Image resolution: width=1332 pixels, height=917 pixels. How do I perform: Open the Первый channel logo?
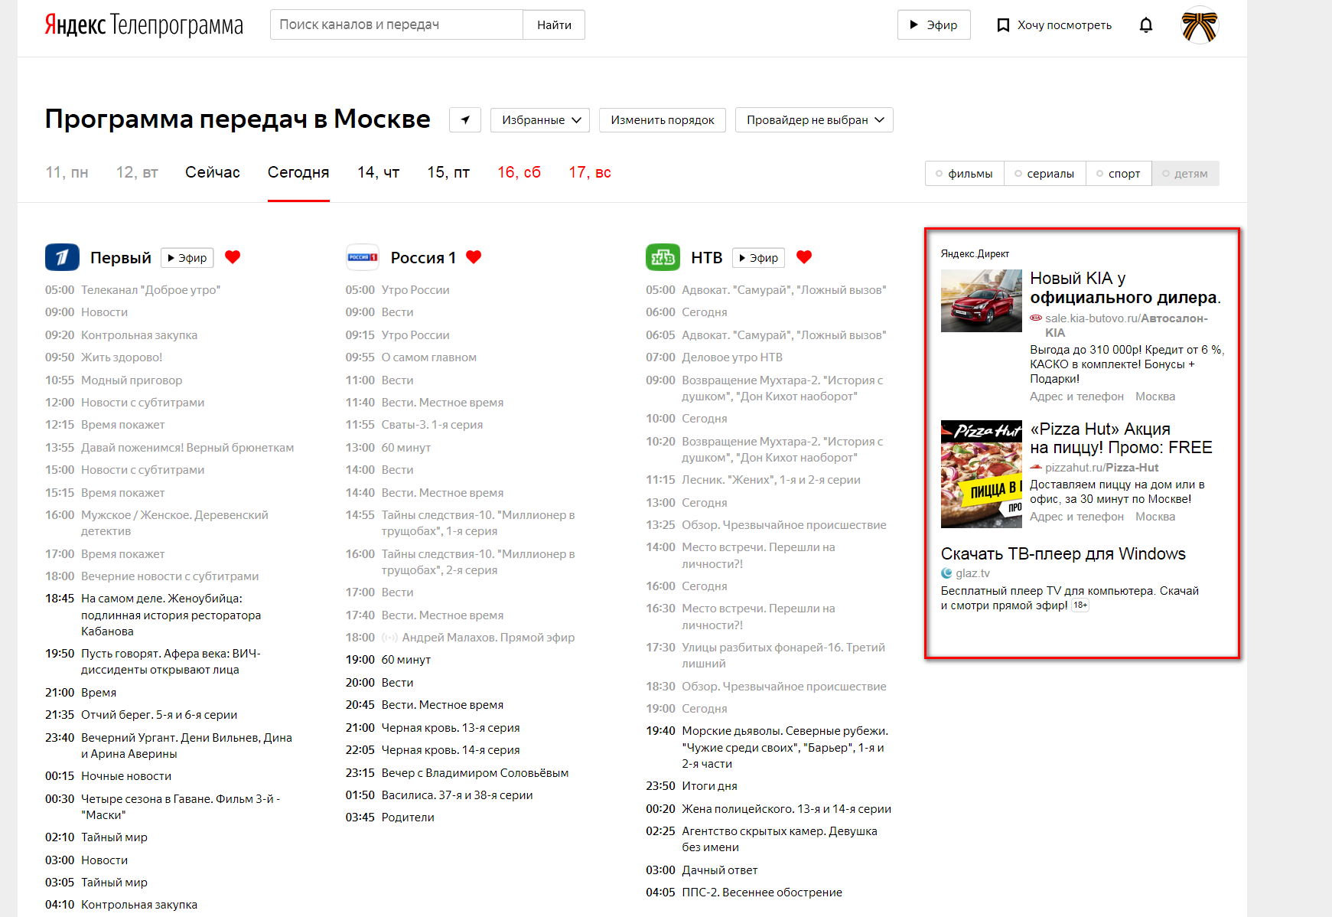(62, 257)
